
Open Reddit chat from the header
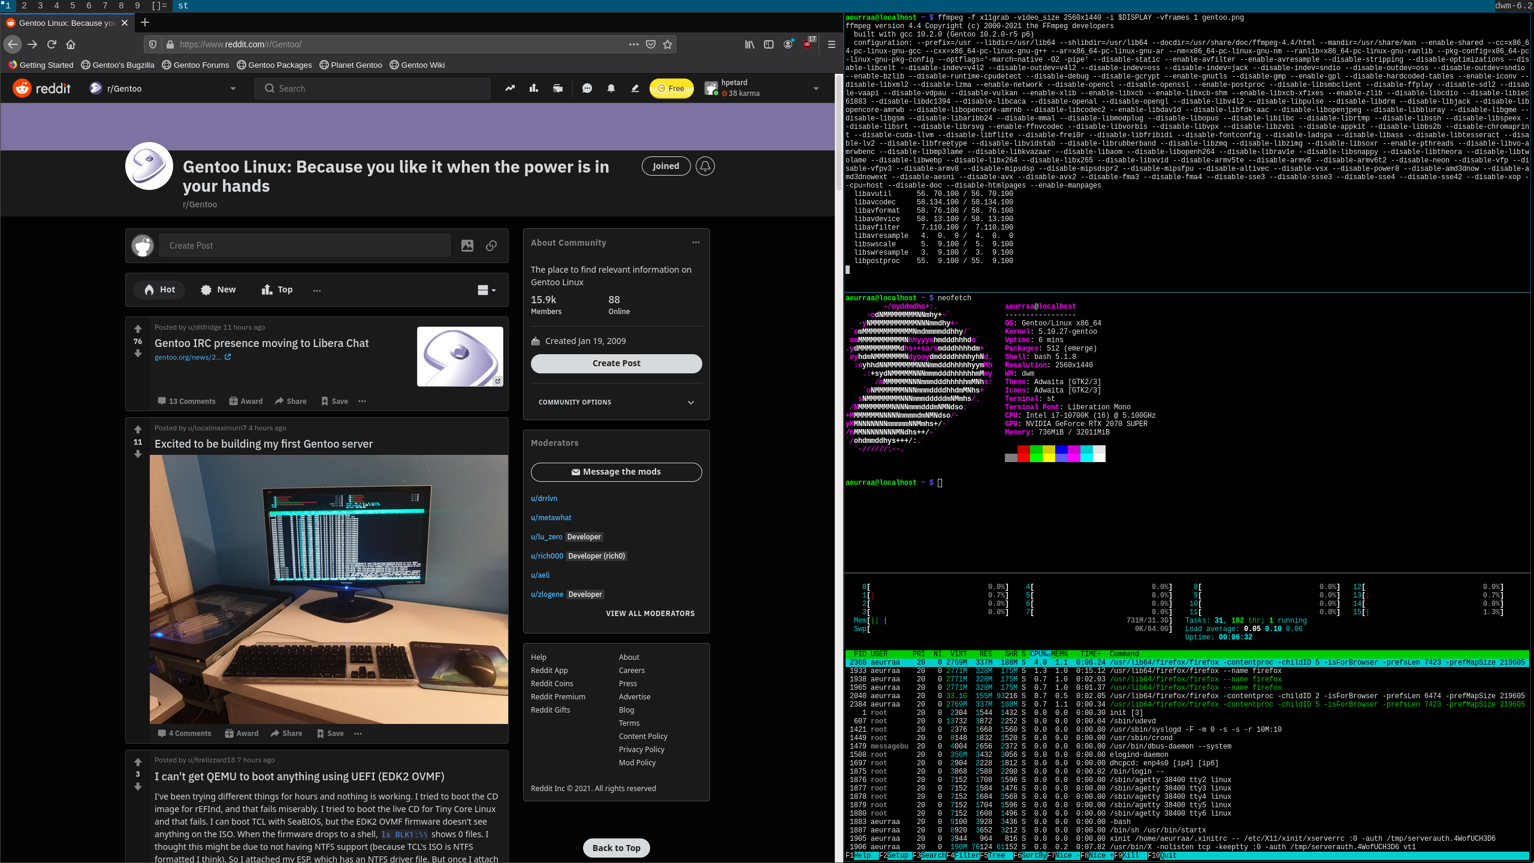pos(587,88)
